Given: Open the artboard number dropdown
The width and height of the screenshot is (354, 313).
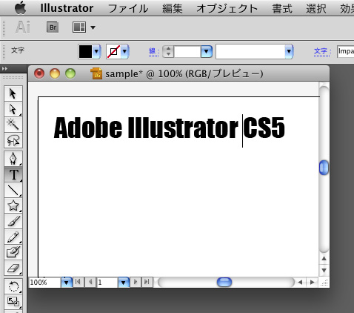Looking at the screenshot, I should click(124, 282).
